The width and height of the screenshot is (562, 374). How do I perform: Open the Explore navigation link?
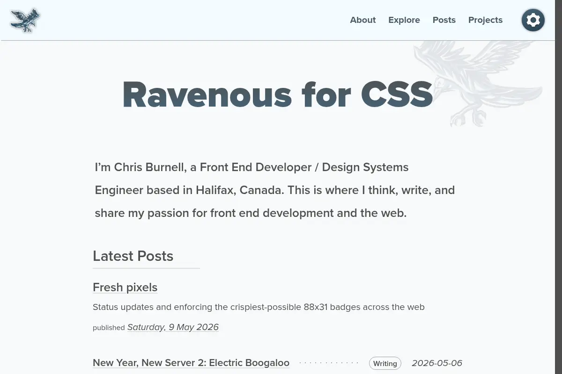click(404, 20)
